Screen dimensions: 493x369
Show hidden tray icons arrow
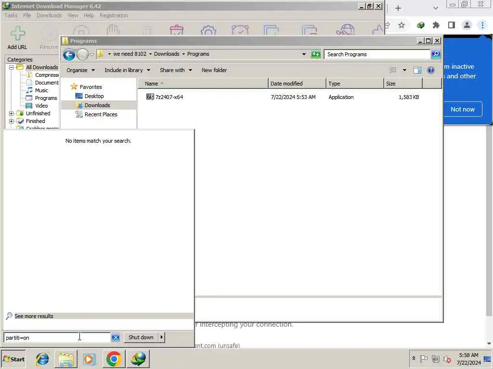click(414, 358)
